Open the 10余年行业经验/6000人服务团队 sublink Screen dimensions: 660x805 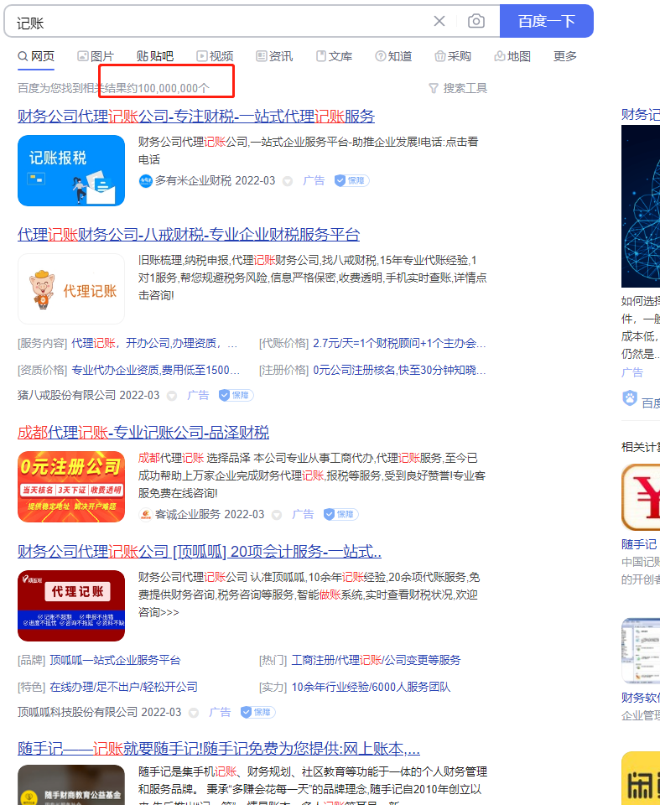click(x=371, y=687)
